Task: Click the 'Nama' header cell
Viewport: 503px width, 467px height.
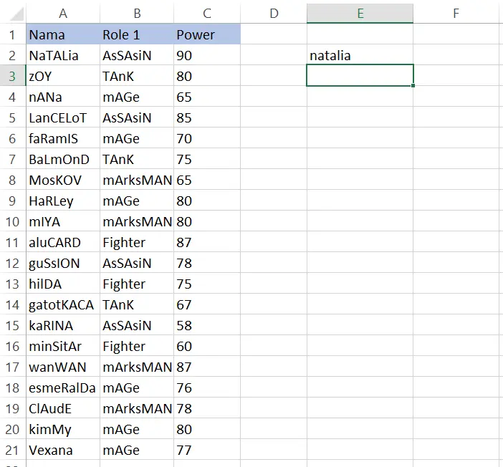Action: coord(63,34)
